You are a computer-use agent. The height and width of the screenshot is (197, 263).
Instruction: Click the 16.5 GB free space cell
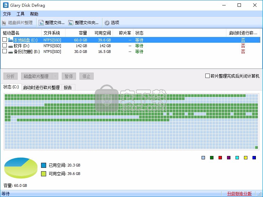105,52
